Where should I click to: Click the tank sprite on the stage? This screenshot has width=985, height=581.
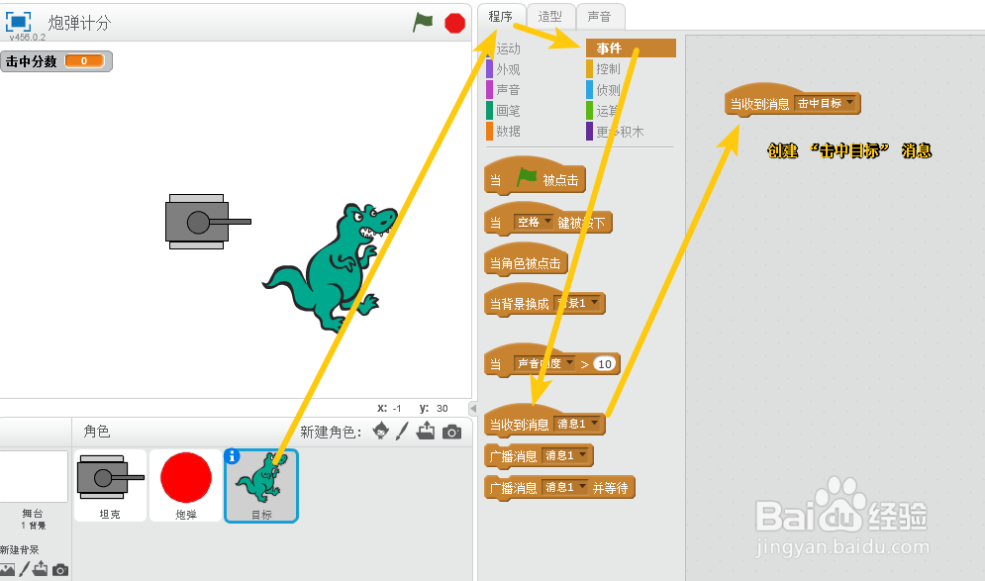point(208,222)
